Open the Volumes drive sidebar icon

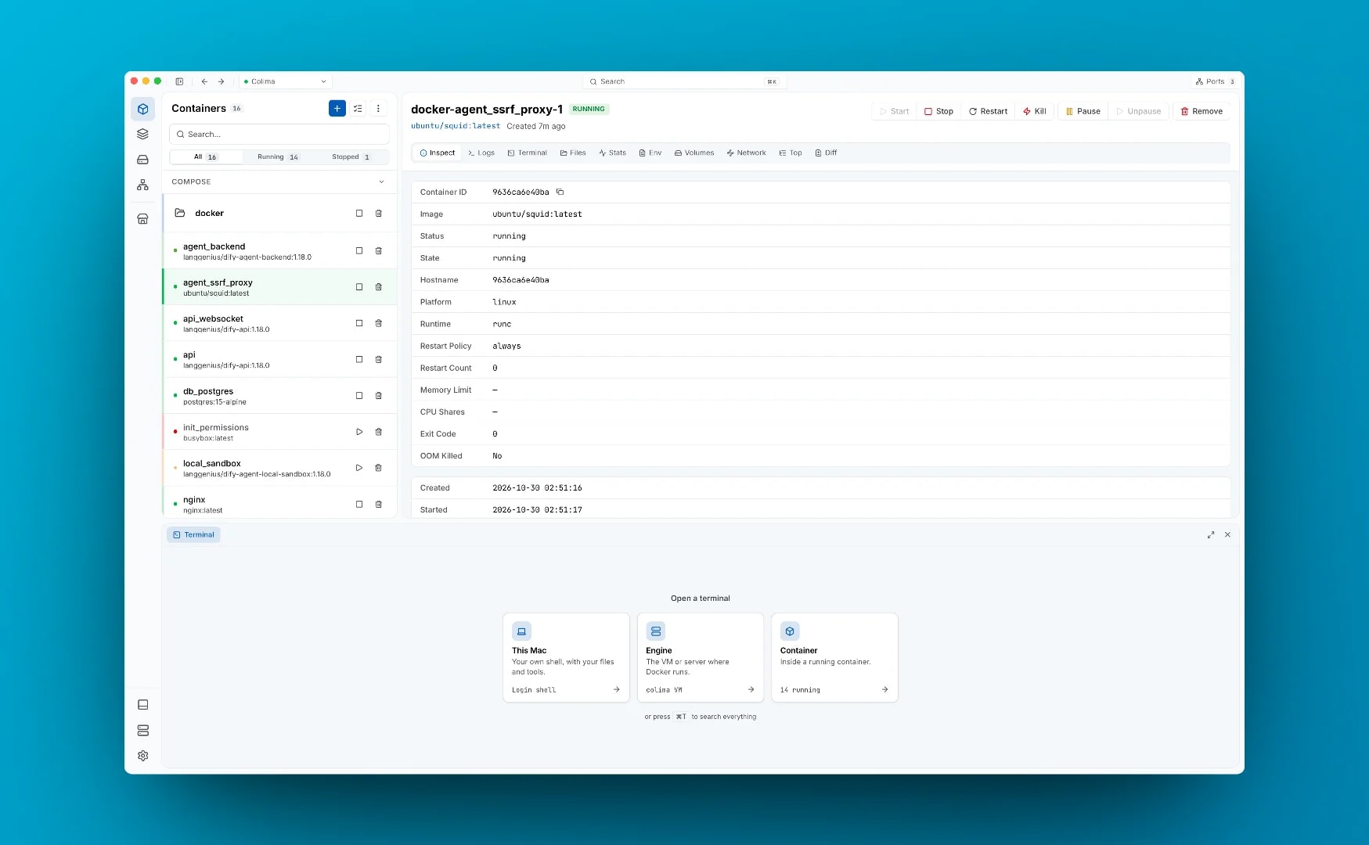coord(142,160)
